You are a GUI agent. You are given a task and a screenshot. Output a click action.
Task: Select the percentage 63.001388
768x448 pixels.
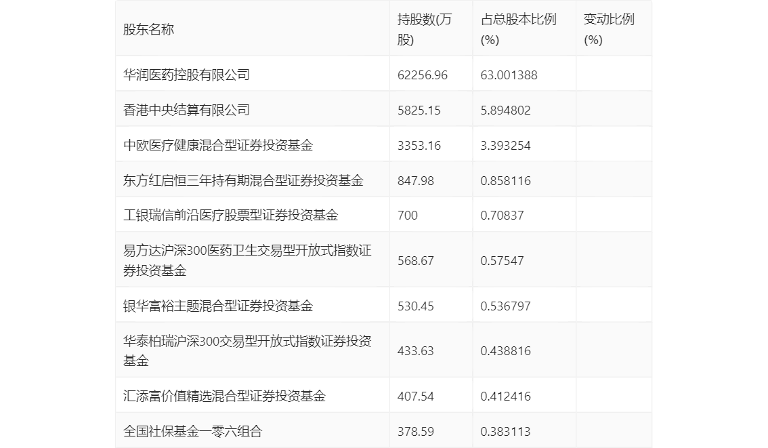pyautogui.click(x=509, y=75)
